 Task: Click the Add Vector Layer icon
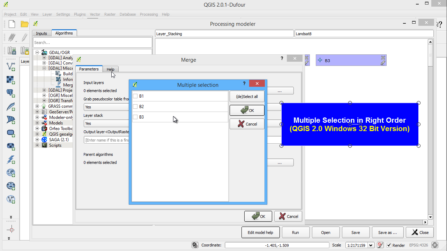(x=11, y=66)
